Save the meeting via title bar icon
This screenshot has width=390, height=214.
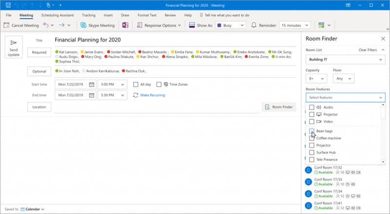pyautogui.click(x=8, y=5)
